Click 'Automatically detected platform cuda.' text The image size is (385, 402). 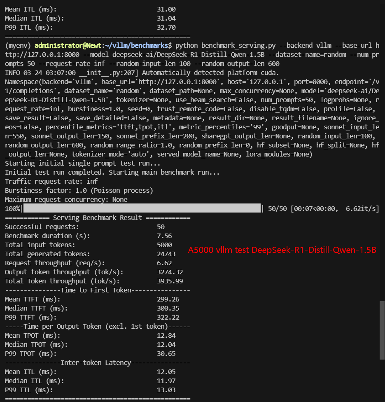210,72
